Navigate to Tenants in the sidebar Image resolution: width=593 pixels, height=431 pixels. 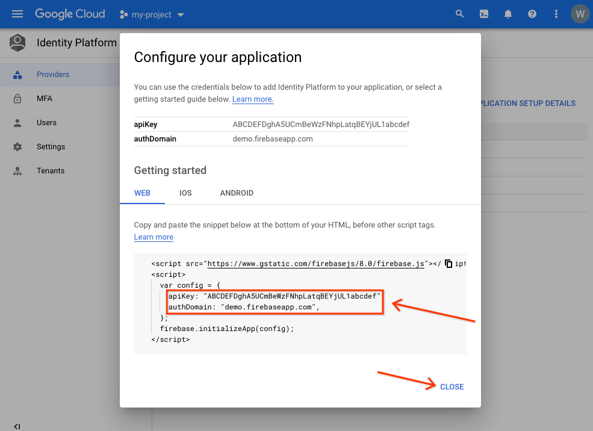click(x=51, y=171)
